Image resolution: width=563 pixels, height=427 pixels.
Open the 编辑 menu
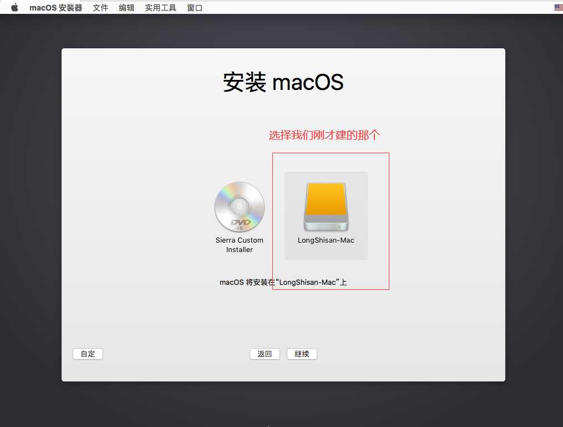tap(126, 8)
